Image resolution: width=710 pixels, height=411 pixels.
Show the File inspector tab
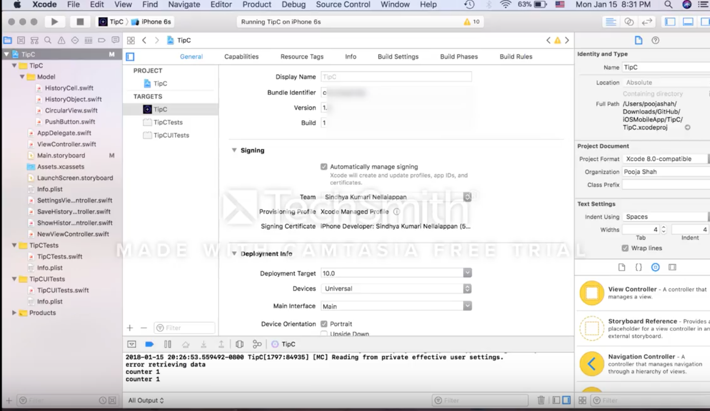[638, 40]
